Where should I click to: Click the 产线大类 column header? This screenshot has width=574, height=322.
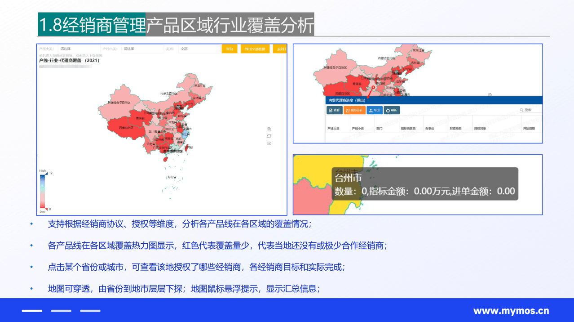[333, 129]
